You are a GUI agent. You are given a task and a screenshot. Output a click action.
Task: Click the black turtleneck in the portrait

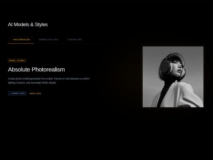165,92
